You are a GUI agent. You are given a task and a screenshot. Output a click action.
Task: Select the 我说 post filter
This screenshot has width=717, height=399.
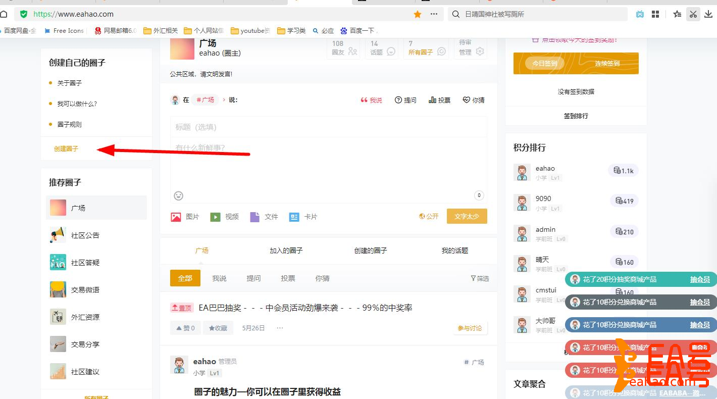click(x=219, y=278)
